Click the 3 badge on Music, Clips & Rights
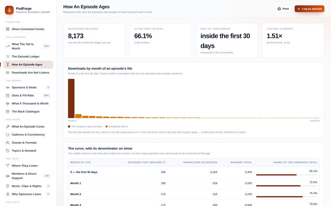The width and height of the screenshot is (331, 206). (x=48, y=186)
